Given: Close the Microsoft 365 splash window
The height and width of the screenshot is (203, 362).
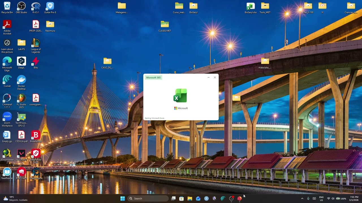Looking at the screenshot, I should [215, 78].
